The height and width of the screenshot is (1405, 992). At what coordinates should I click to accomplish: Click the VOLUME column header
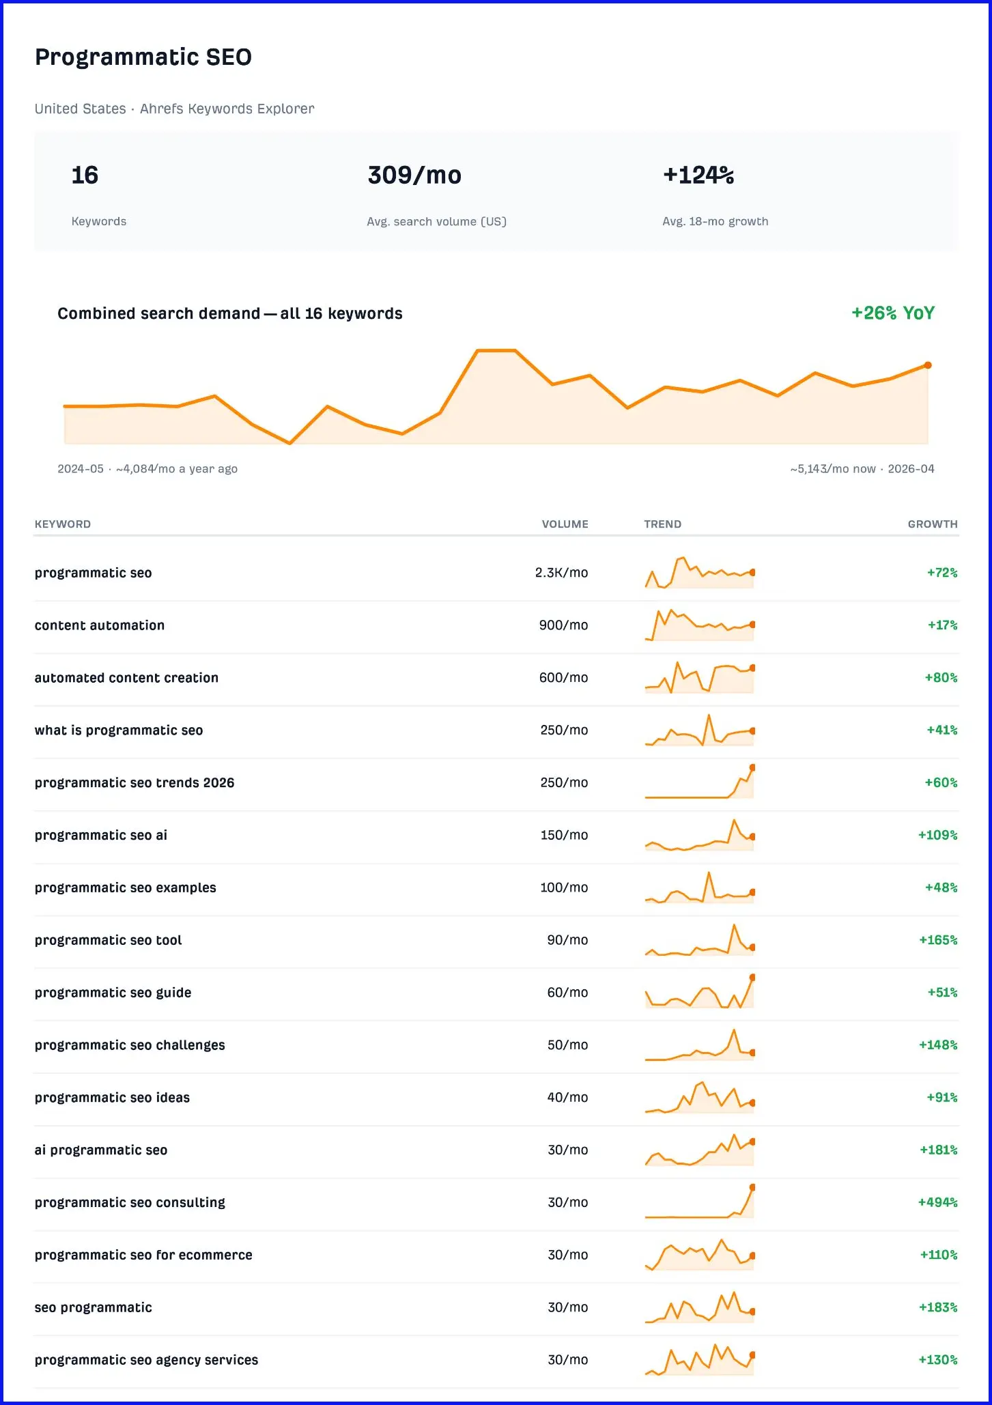tap(565, 524)
